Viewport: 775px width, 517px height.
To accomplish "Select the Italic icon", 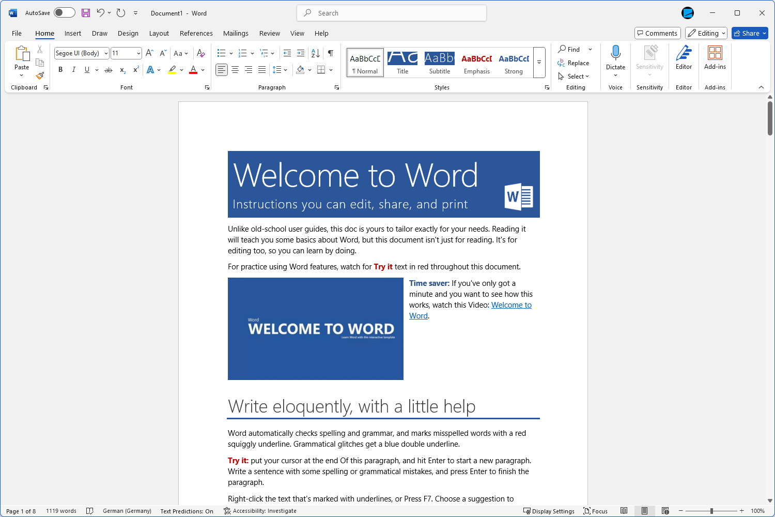I will (x=73, y=69).
